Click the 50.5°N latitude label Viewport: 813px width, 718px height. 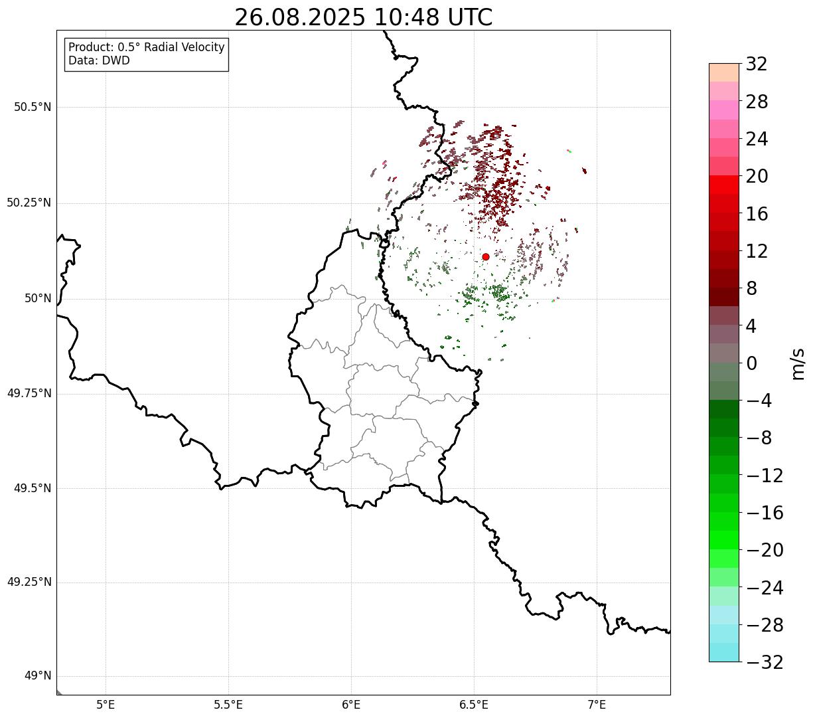[x=33, y=107]
